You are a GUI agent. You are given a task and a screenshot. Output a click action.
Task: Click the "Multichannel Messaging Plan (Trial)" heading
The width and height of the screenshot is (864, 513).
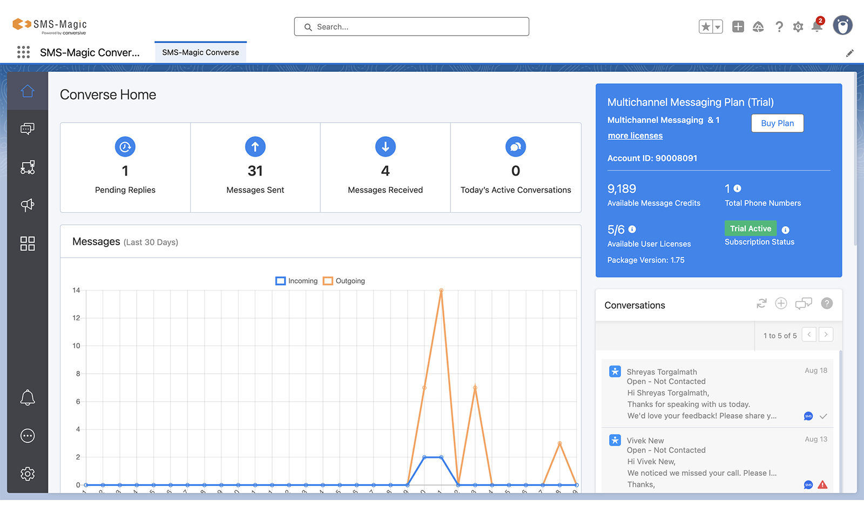[691, 102]
